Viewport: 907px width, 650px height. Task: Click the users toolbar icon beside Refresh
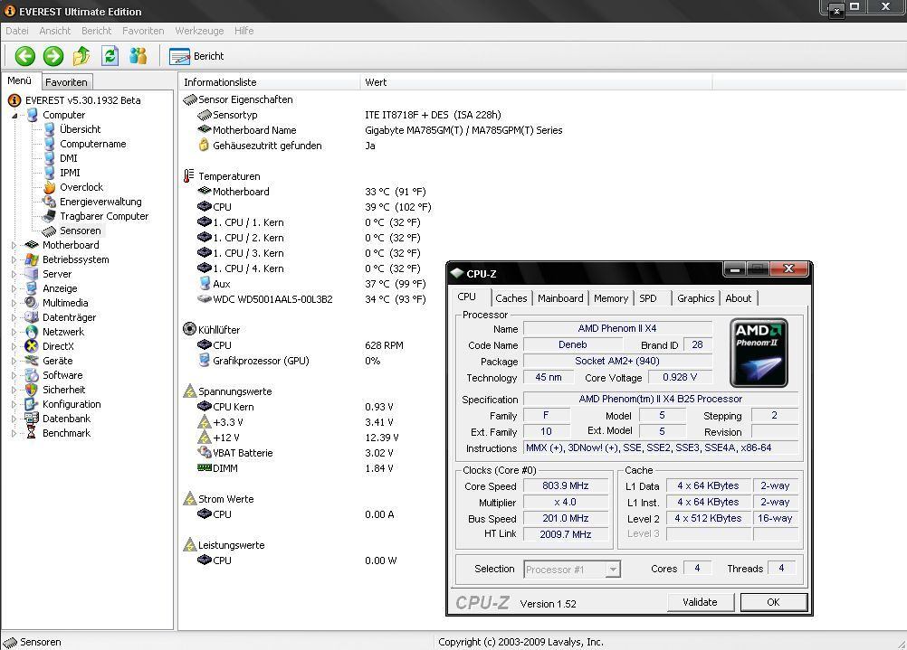[138, 56]
